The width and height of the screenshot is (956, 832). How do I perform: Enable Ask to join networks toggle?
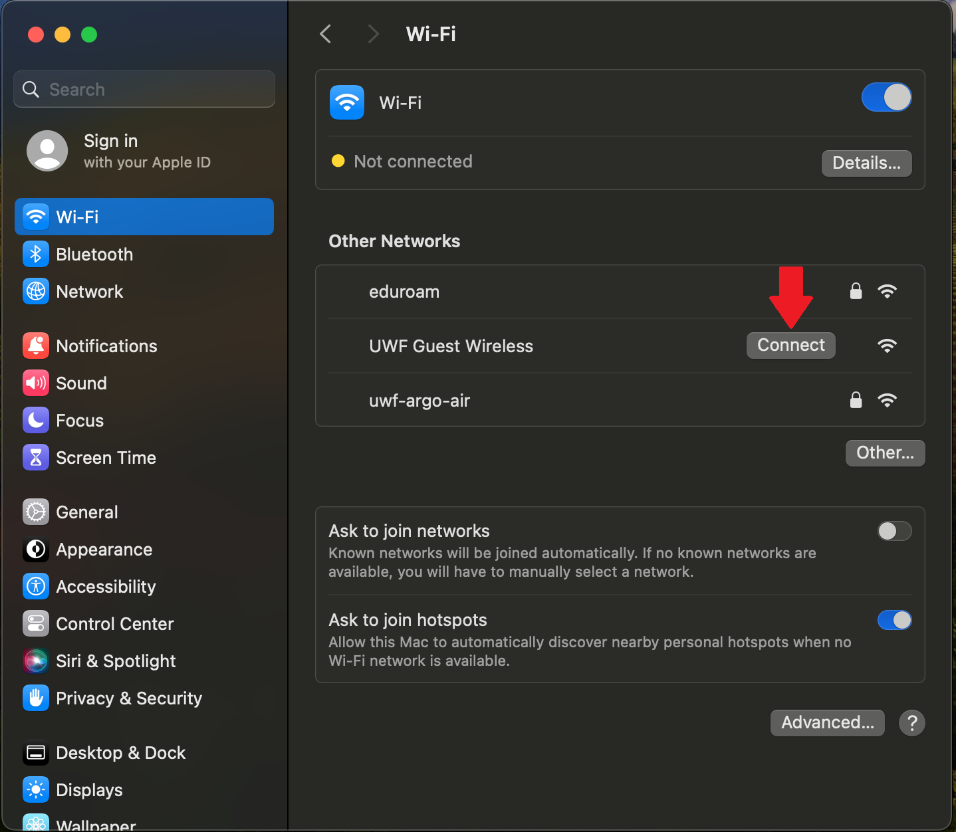pos(895,531)
